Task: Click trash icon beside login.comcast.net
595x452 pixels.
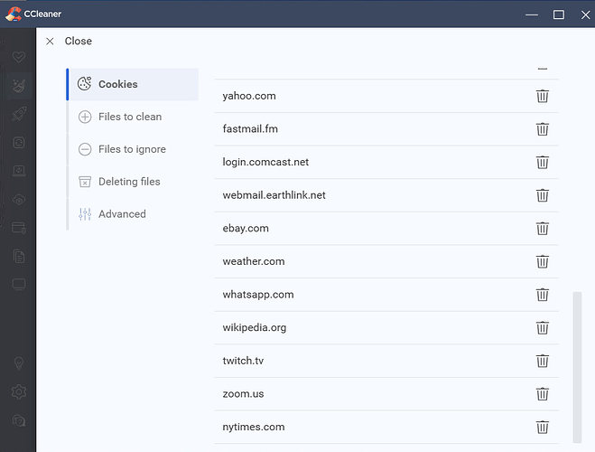Action: click(542, 162)
